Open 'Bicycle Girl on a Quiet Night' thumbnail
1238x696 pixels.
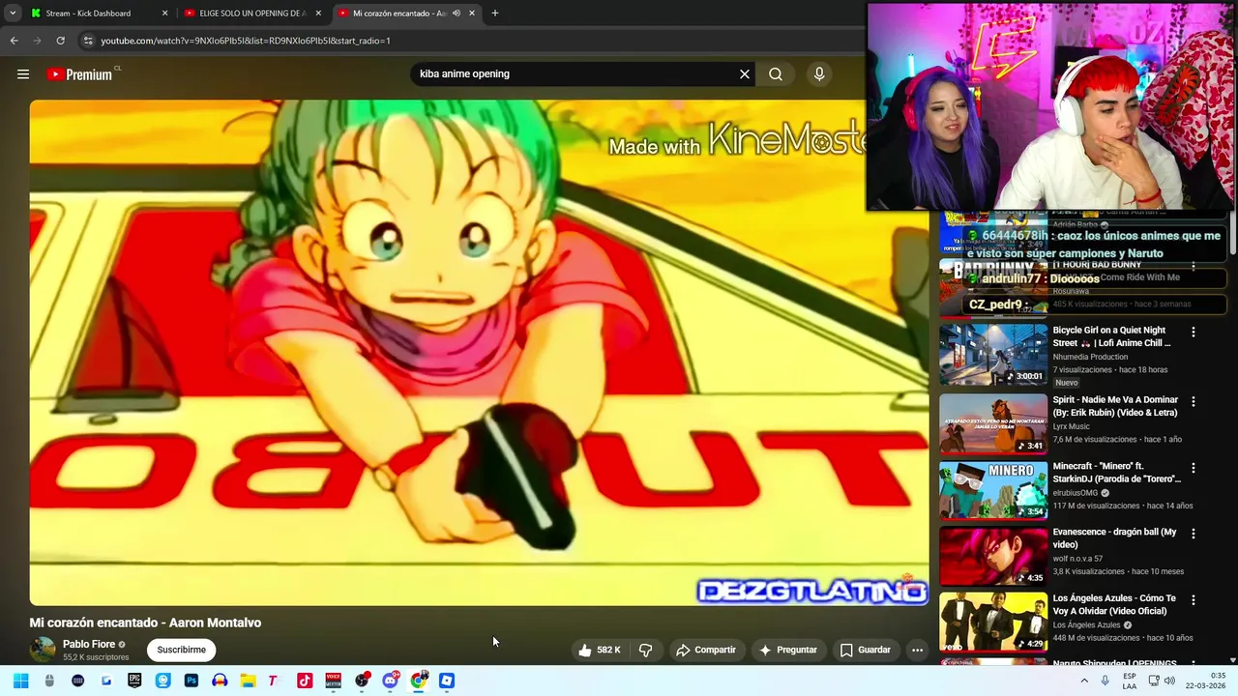click(x=993, y=355)
